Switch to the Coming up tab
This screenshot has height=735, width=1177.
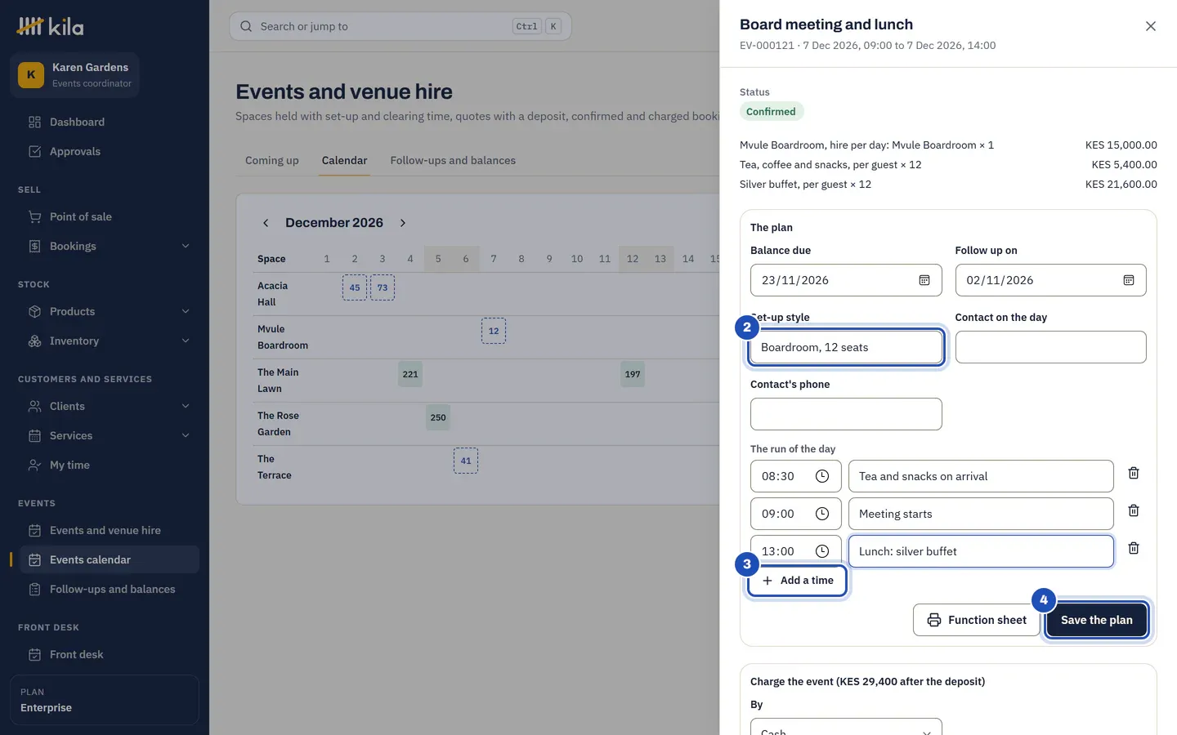click(x=272, y=160)
